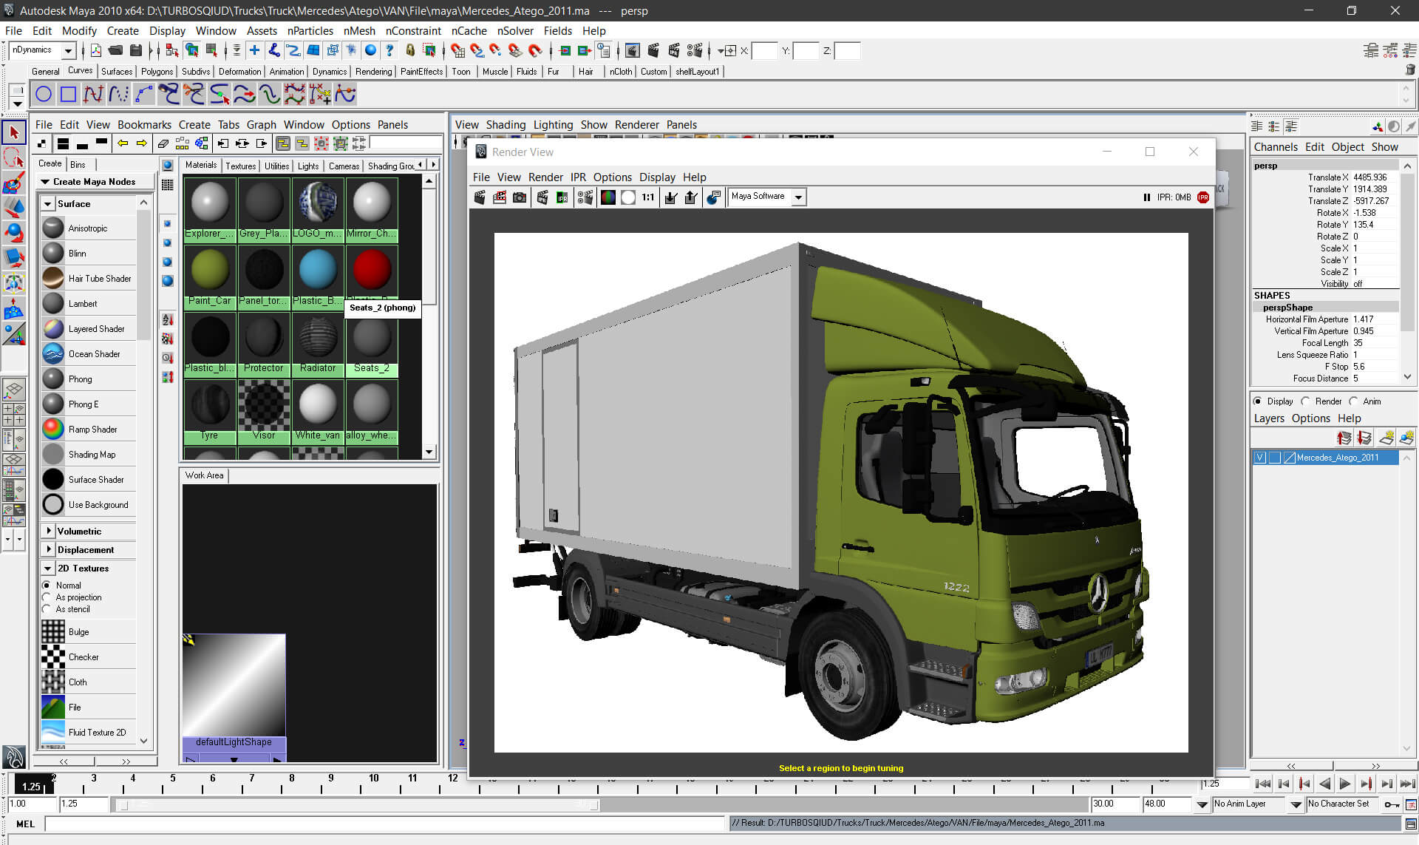The image size is (1419, 845).
Task: Expand the Displacement section
Action: pos(48,549)
